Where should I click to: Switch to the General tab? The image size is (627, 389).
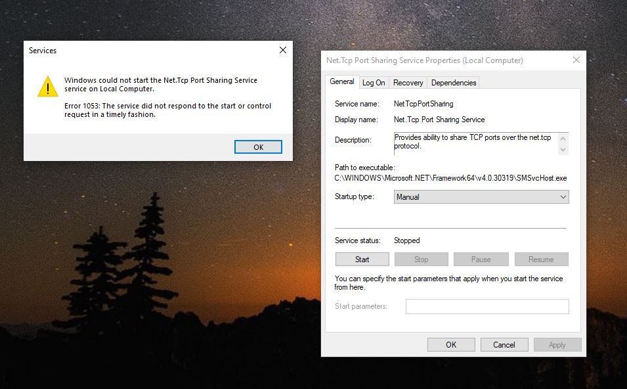tap(342, 81)
